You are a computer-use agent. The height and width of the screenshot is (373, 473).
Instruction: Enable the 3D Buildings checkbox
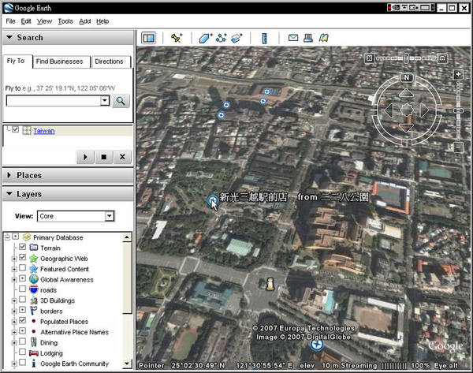[22, 300]
